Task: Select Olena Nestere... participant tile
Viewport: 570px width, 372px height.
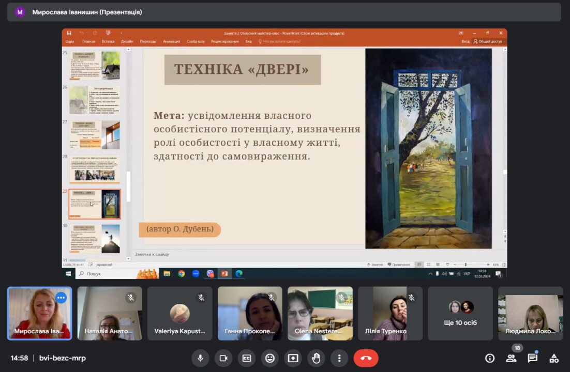Action: (320, 314)
